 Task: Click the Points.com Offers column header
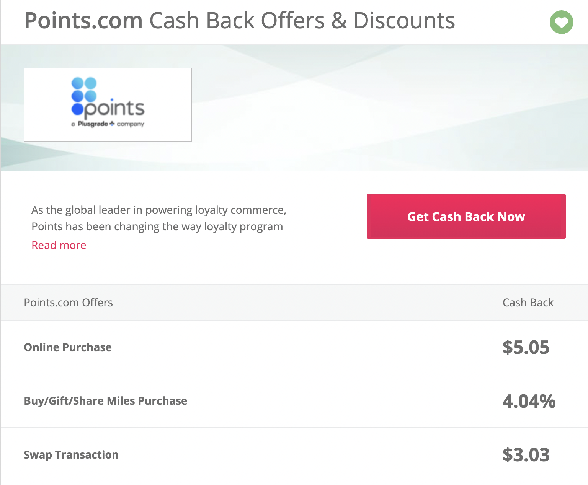[69, 303]
